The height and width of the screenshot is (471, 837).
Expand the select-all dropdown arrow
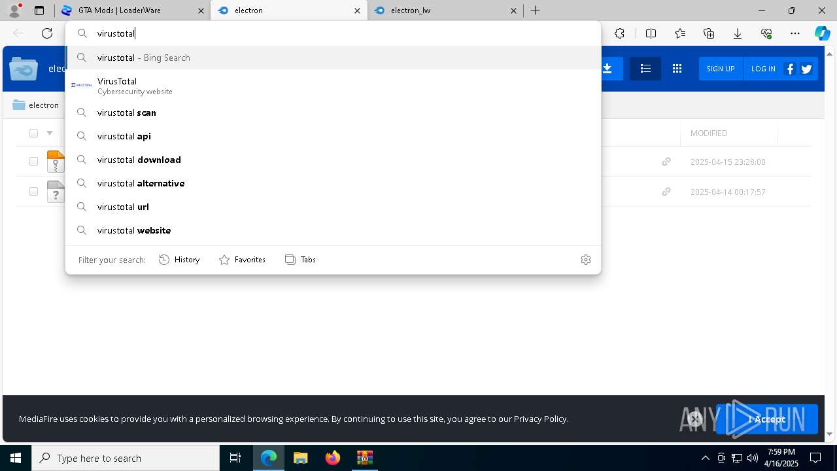[x=50, y=133]
